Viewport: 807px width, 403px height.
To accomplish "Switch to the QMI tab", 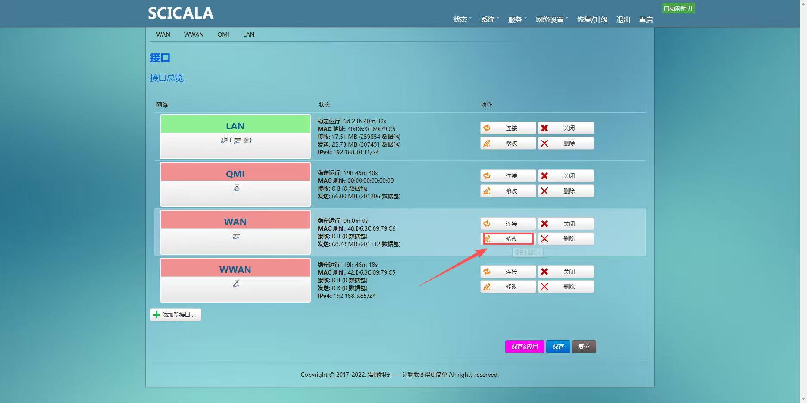I will coord(223,34).
